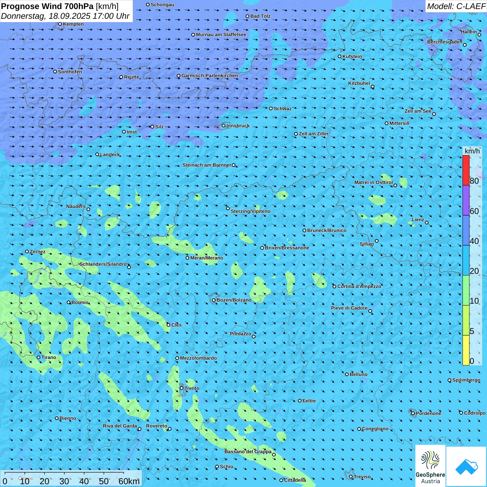The width and height of the screenshot is (487, 487).
Task: Select the green 10–20 km/h legend color
Action: tap(466, 290)
